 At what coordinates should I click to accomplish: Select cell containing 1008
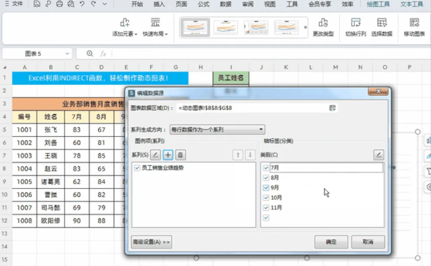coord(24,221)
